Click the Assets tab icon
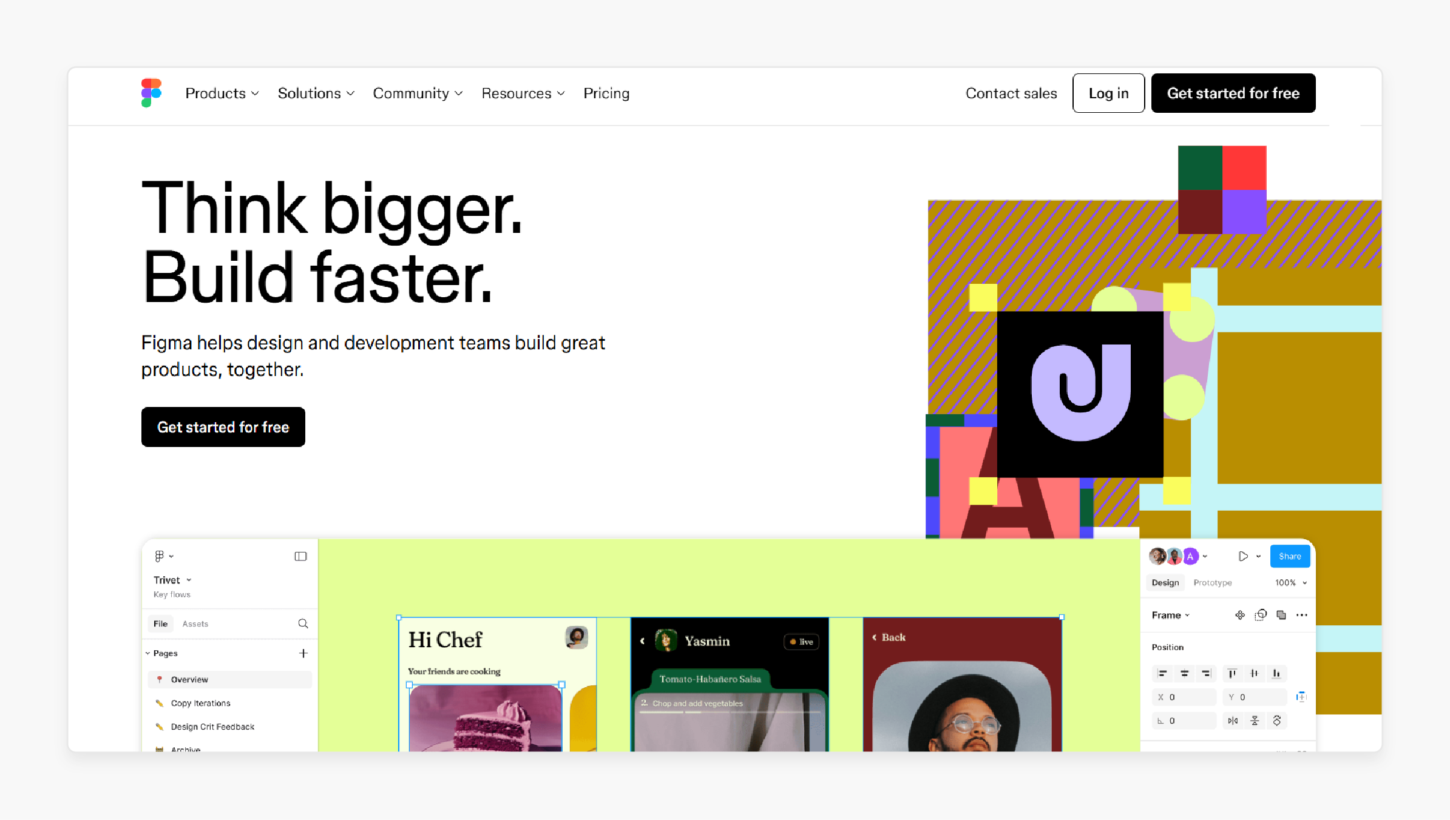 point(195,623)
